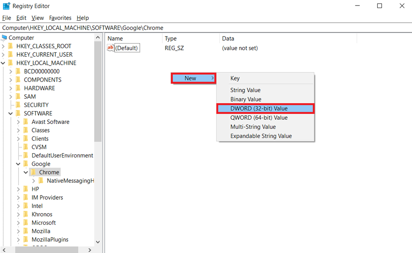The width and height of the screenshot is (412, 253).
Task: Open the New submenu item
Action: click(193, 78)
